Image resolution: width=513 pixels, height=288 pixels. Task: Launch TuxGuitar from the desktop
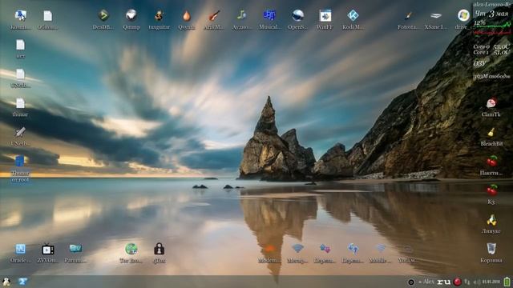(159, 15)
